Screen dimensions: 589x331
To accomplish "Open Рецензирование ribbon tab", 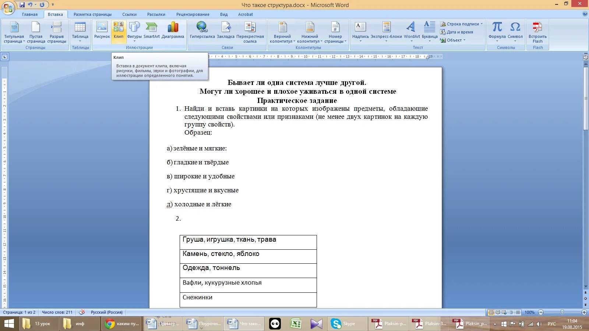I will point(193,14).
